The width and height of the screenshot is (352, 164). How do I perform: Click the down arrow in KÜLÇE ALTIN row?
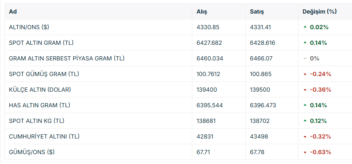click(x=305, y=90)
